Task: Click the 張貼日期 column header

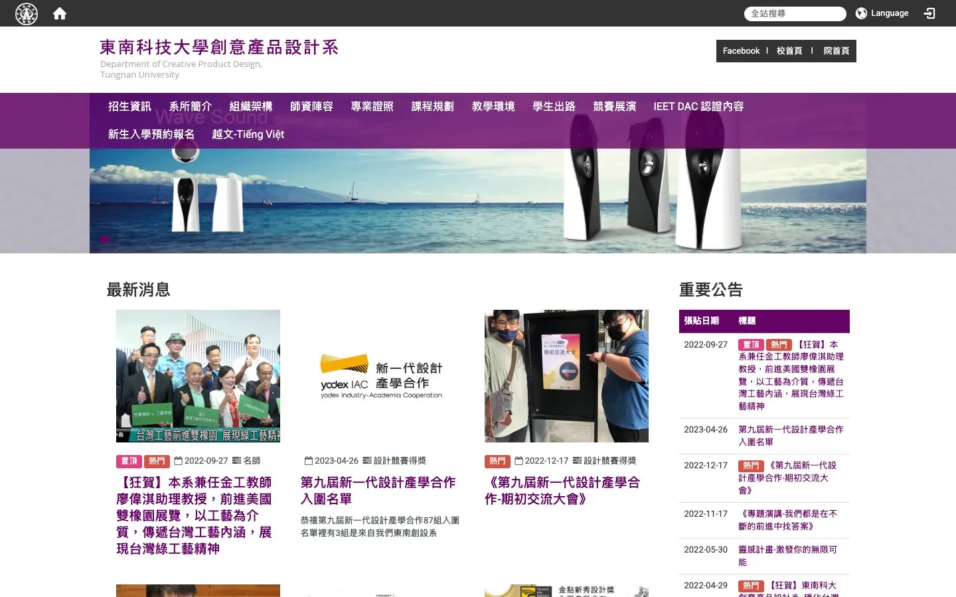Action: point(702,321)
